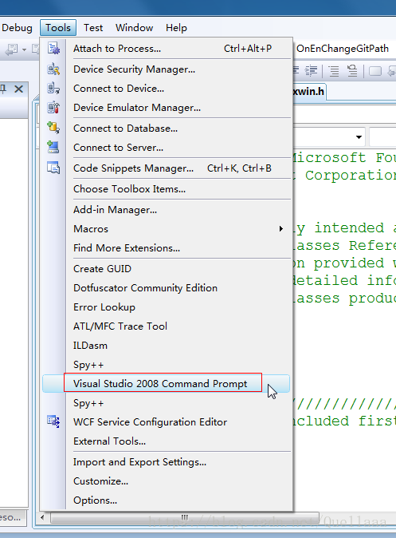This screenshot has width=396, height=538.
Task: Click the Connect to Device icon
Action: click(53, 88)
